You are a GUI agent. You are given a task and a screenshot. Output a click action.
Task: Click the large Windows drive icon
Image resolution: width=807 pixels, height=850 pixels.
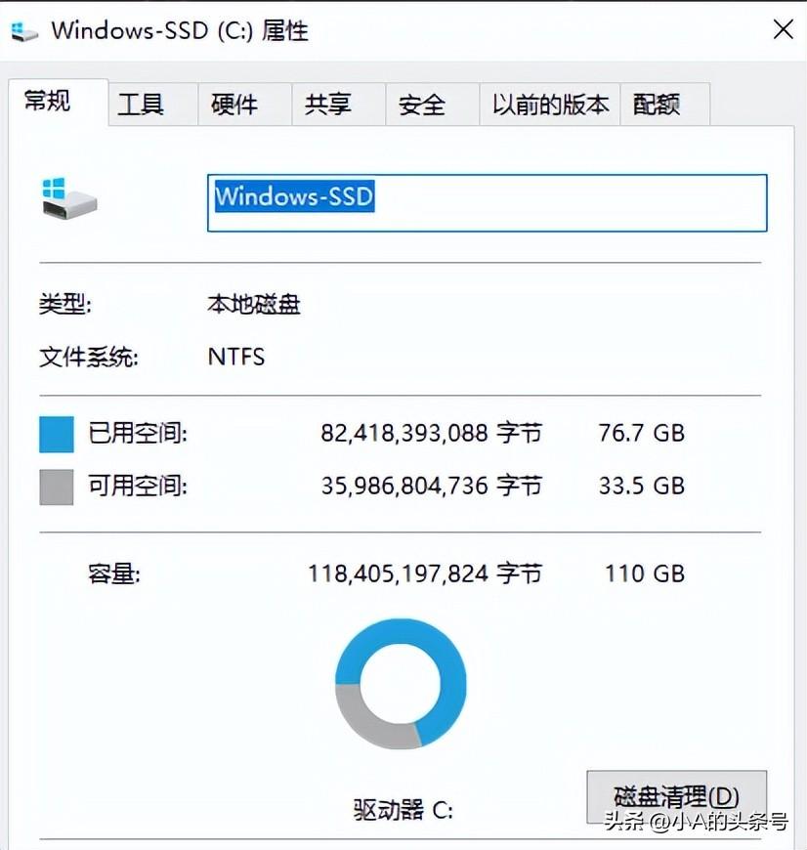tap(69, 198)
